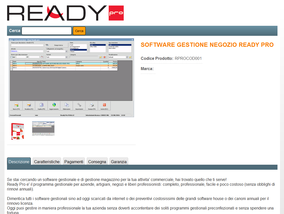This screenshot has height=214, width=284.
Task: Click the 'Canon Ixus 230' table row title
Action: click(x=54, y=68)
